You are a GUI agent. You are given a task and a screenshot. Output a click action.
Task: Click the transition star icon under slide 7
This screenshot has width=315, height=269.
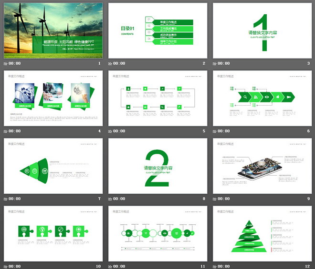[6, 199]
